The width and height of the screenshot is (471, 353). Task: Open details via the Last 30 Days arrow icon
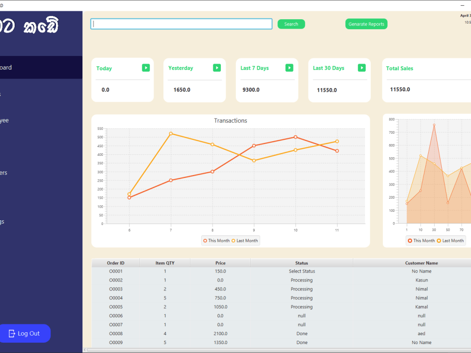pyautogui.click(x=362, y=68)
